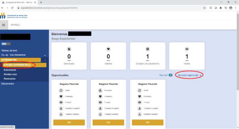Image resolution: width=239 pixels, height=129 pixels.
Task: Click the Stage Expérientiel subtitle
Action: pos(63,39)
